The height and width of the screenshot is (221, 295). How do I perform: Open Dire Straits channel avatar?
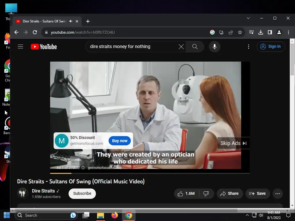tap(22, 193)
